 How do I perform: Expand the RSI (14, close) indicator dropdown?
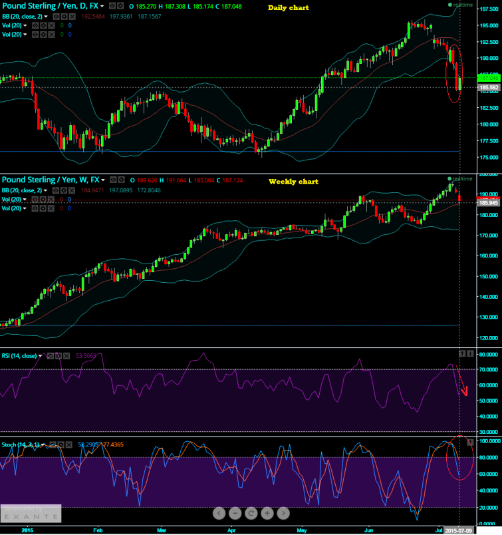(41, 356)
